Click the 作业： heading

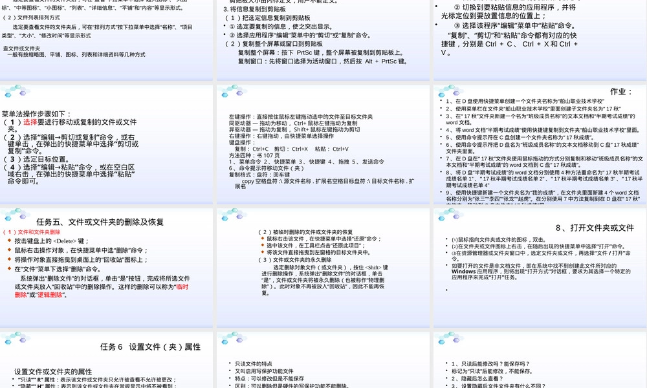(x=621, y=92)
